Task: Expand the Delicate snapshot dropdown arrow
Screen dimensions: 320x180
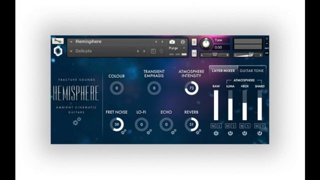Action: pos(71,51)
